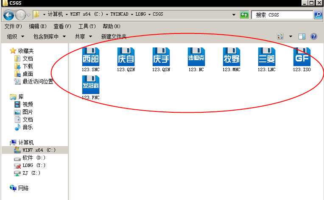
Task: Expand the 共享 dropdown
Action: 84,36
